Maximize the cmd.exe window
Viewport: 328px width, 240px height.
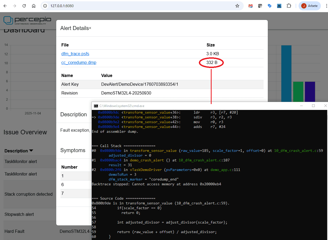click(x=313, y=106)
